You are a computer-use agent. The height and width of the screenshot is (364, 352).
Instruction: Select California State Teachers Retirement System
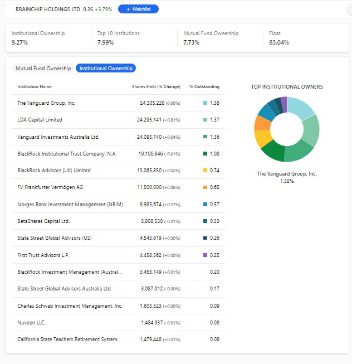click(67, 339)
